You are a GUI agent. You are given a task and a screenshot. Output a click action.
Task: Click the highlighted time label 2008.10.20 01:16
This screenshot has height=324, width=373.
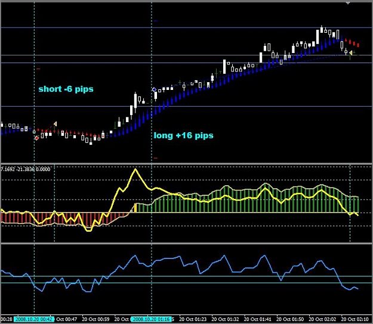click(x=152, y=319)
